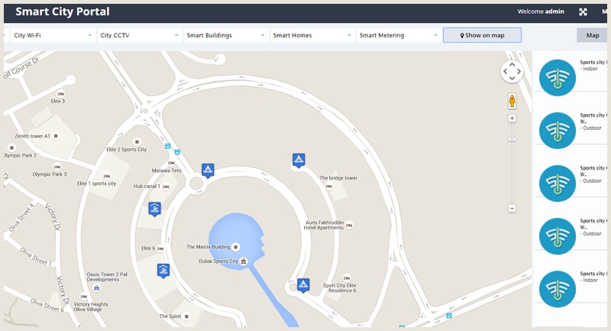The height and width of the screenshot is (331, 611).
Task: Open the City Wi-Fi dropdown
Action: tap(52, 35)
